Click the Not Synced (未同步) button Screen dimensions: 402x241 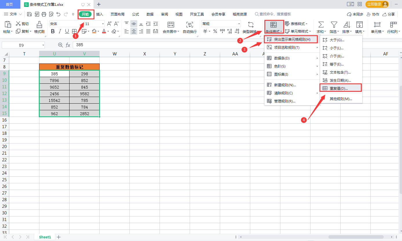tap(355, 14)
